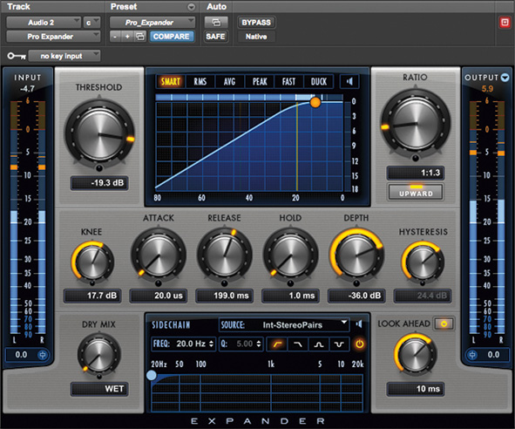This screenshot has width=515, height=429.
Task: Click the ratio 1:1.3 value field
Action: (416, 173)
